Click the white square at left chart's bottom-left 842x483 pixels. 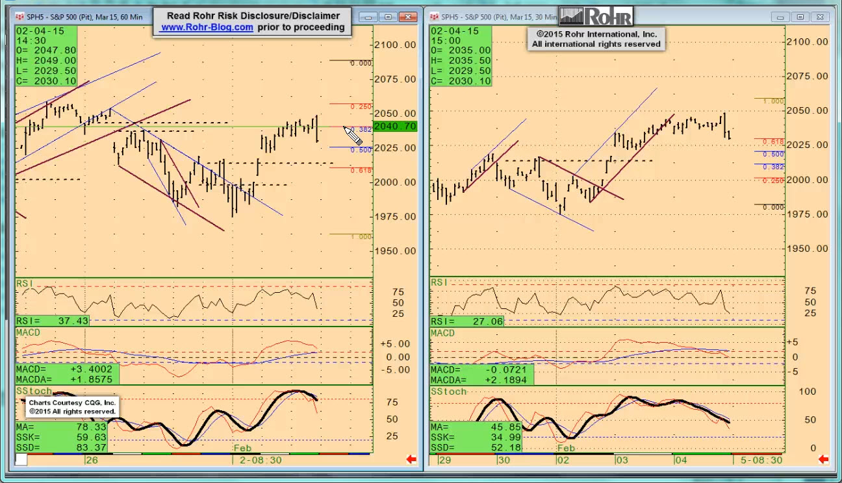click(21, 460)
